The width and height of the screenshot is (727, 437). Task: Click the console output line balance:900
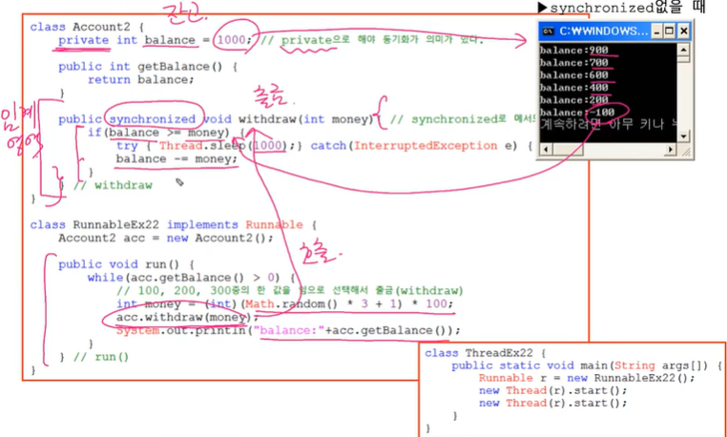tap(574, 51)
